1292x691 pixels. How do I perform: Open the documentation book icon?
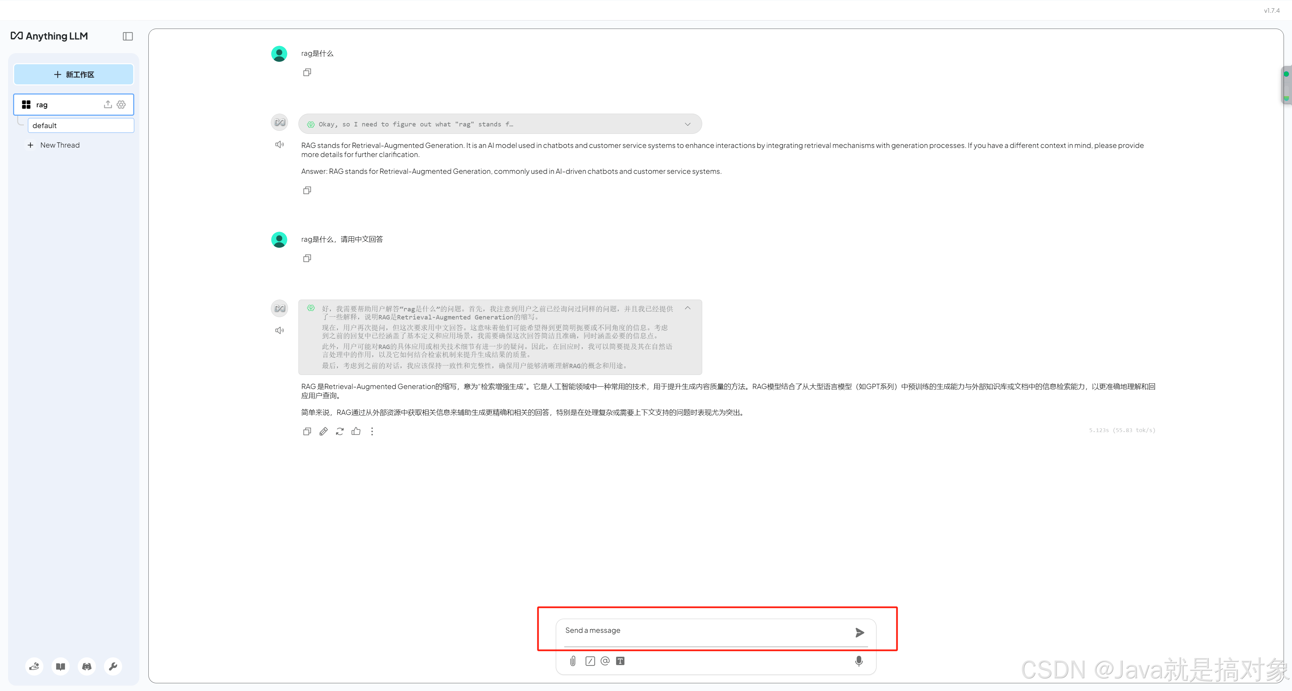[61, 666]
